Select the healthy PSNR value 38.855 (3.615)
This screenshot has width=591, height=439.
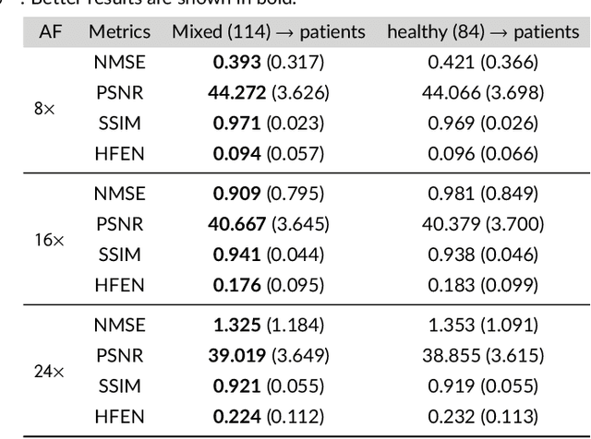[483, 355]
